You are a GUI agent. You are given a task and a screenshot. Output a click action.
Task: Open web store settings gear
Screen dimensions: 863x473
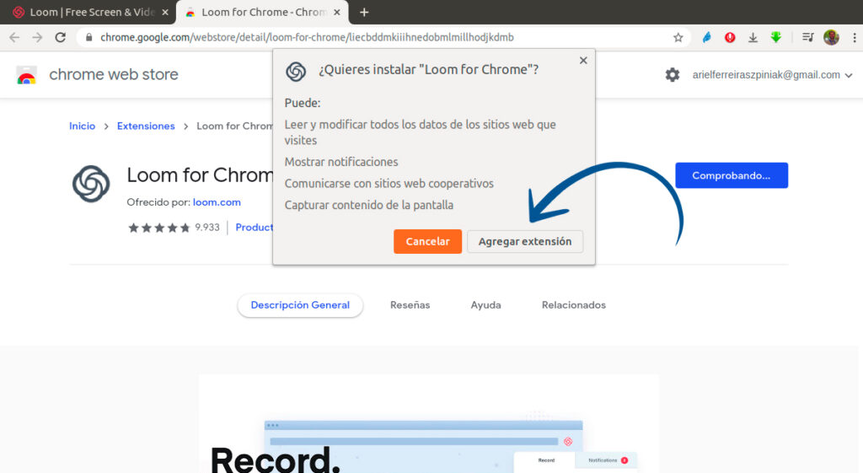pyautogui.click(x=672, y=75)
